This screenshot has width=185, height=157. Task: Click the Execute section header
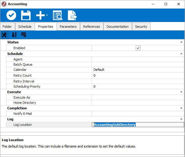click(14, 92)
